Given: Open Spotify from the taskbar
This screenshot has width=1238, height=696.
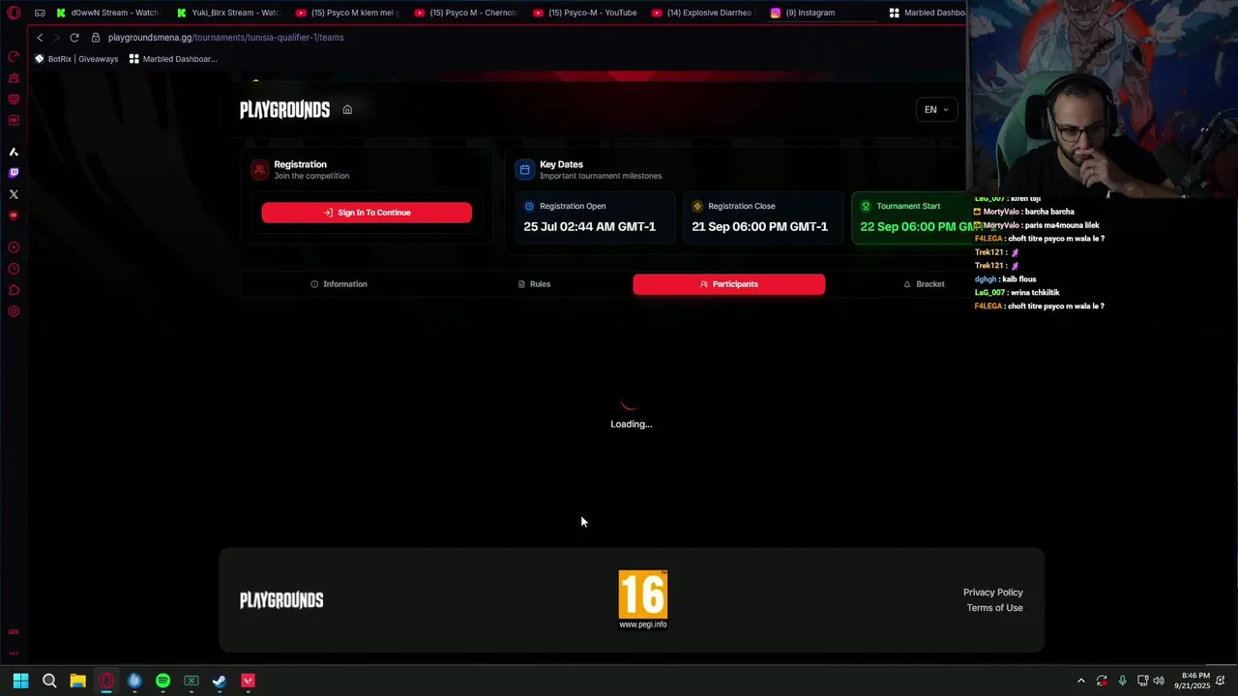Looking at the screenshot, I should tap(162, 681).
